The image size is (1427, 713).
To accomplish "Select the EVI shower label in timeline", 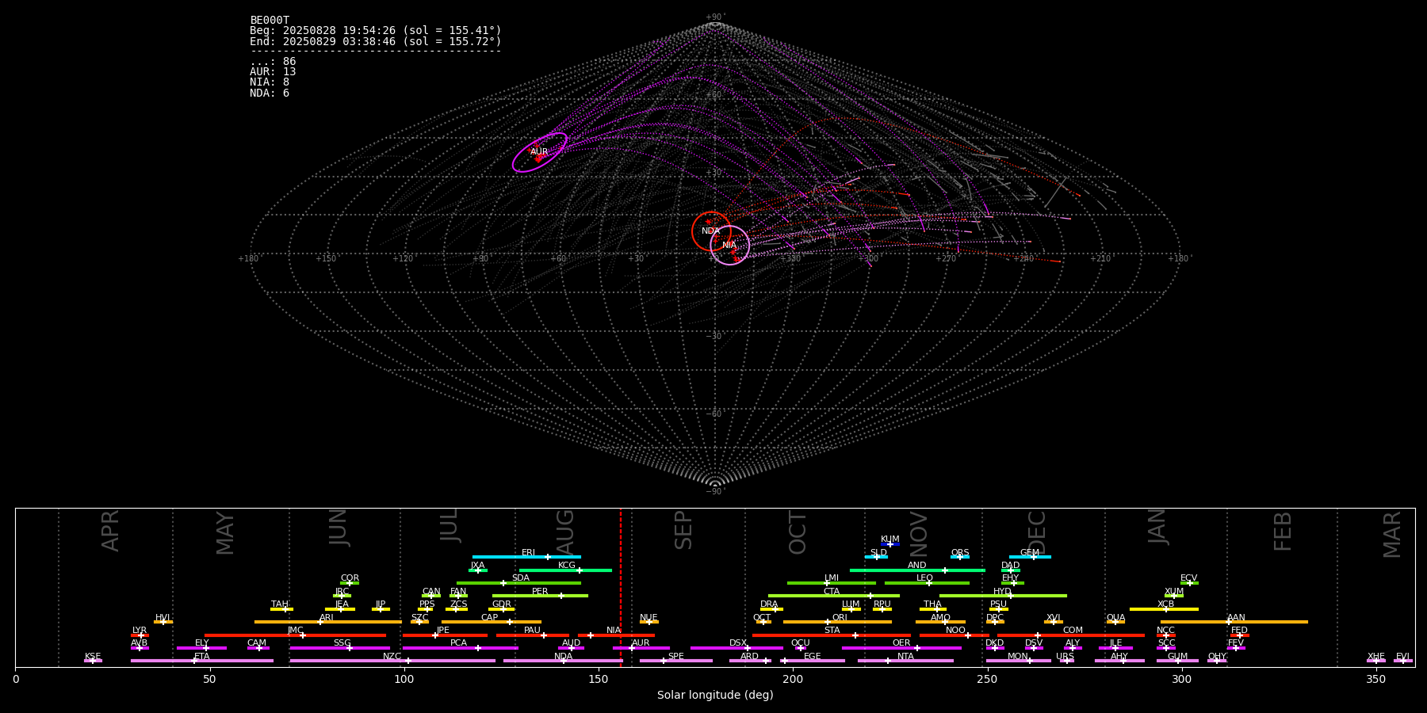I will pyautogui.click(x=1402, y=657).
